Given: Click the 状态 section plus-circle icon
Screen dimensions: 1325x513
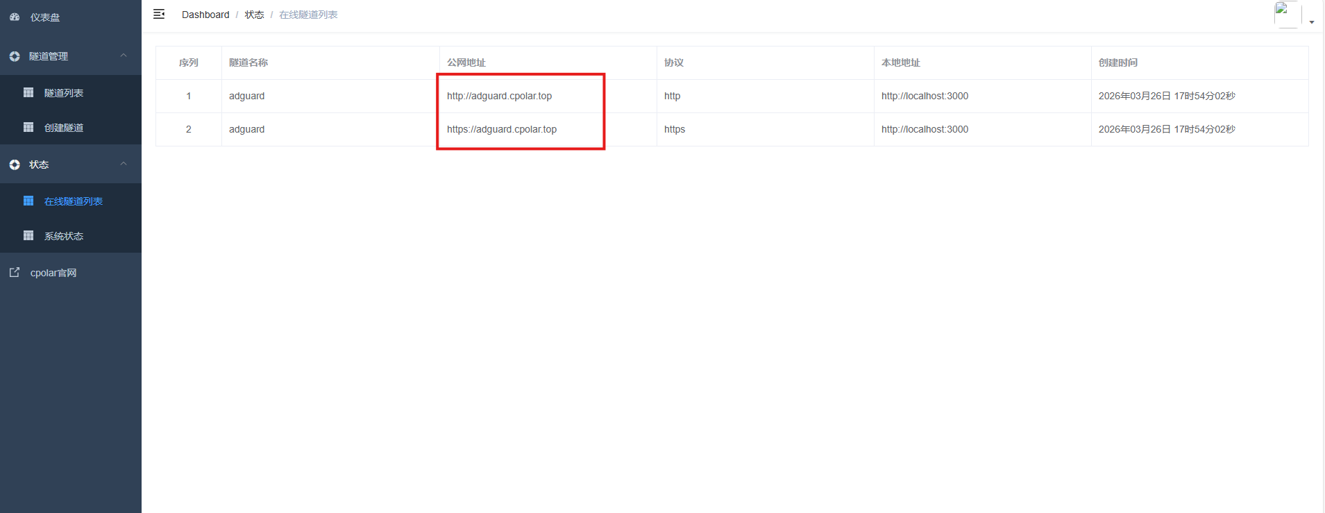Looking at the screenshot, I should coord(15,165).
